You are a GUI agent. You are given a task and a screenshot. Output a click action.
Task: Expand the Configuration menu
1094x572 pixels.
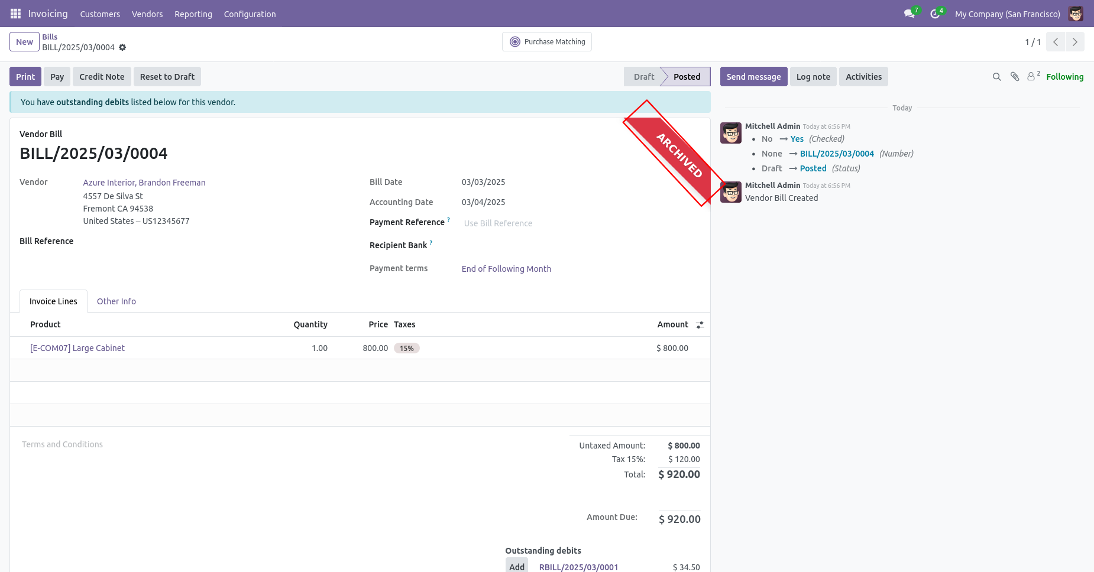(250, 14)
